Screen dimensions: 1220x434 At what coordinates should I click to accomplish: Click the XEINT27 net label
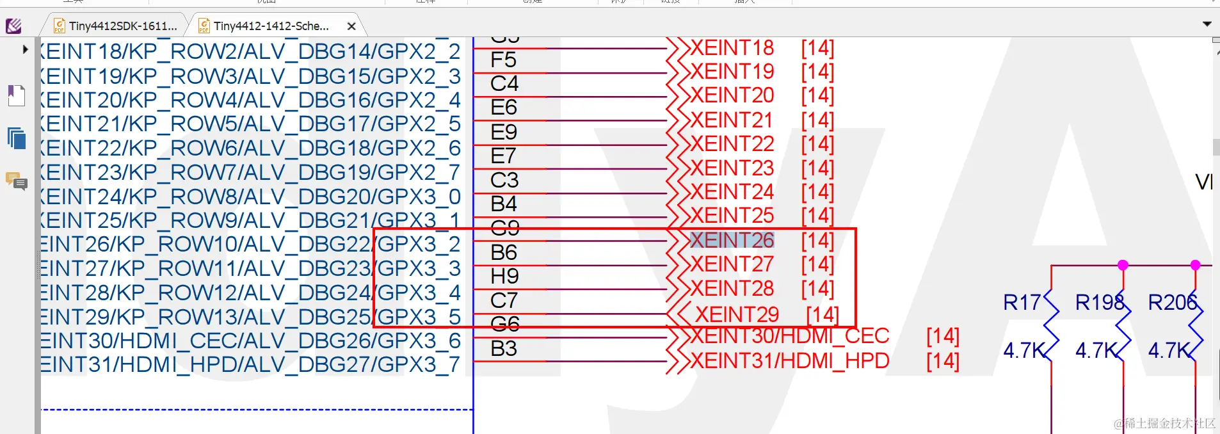point(732,264)
